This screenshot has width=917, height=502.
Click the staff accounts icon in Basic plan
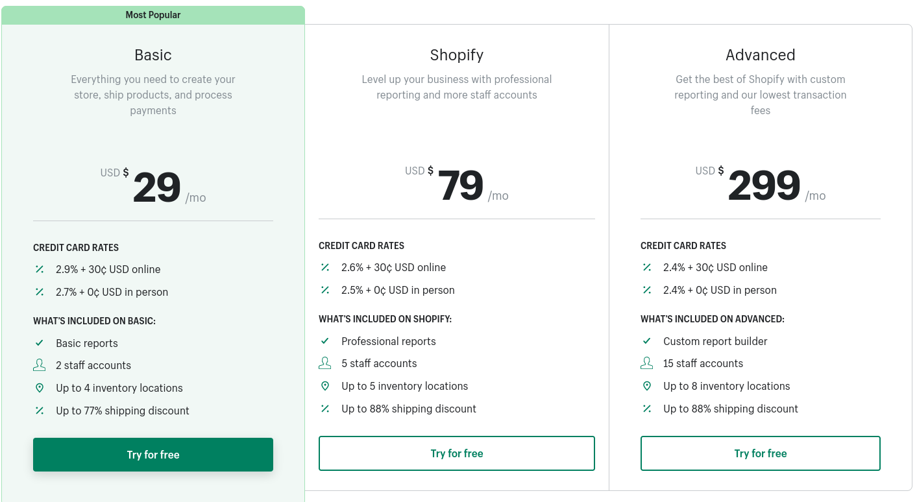pos(40,365)
